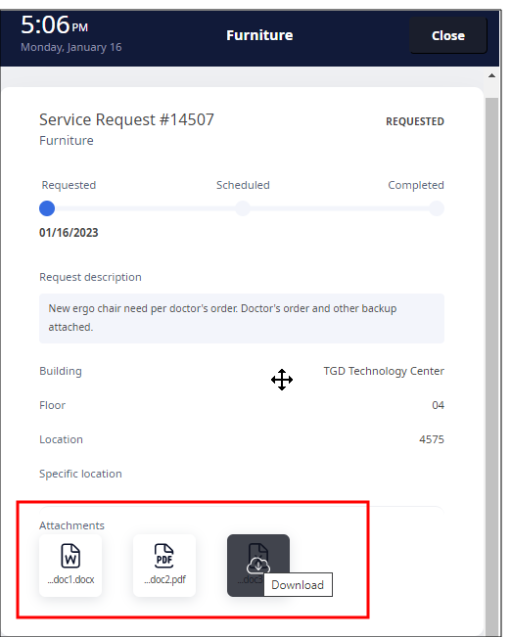The width and height of the screenshot is (511, 637).
Task: Click the Attachments section label
Action: 71,525
